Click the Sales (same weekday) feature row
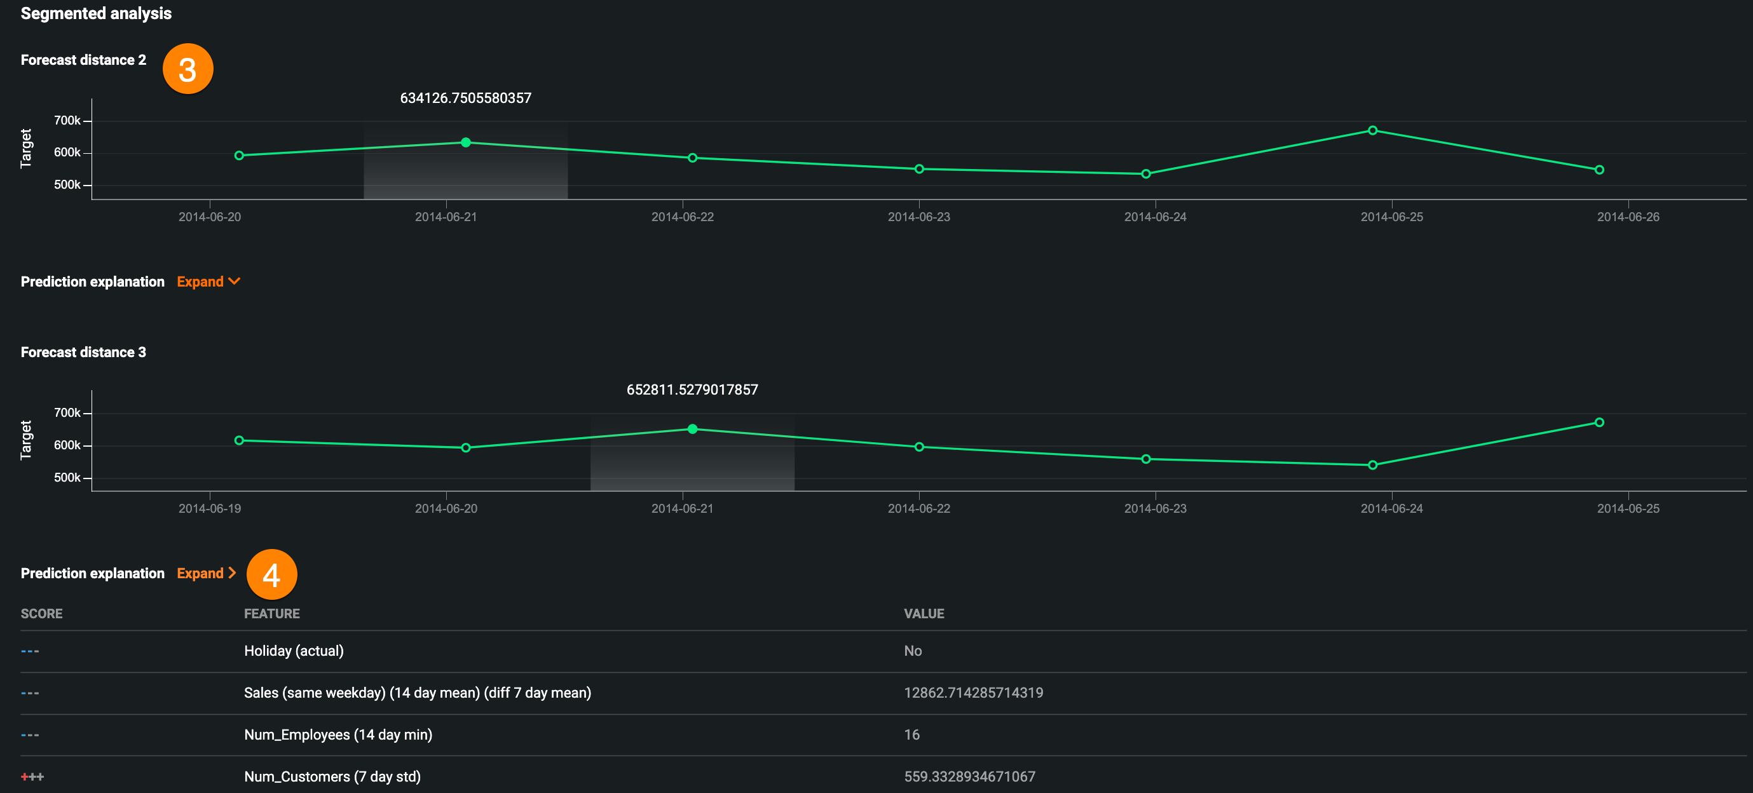 (417, 693)
